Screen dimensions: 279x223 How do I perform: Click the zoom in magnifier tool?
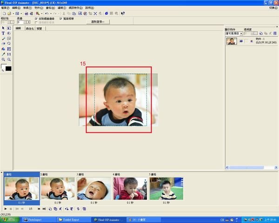pos(3,59)
